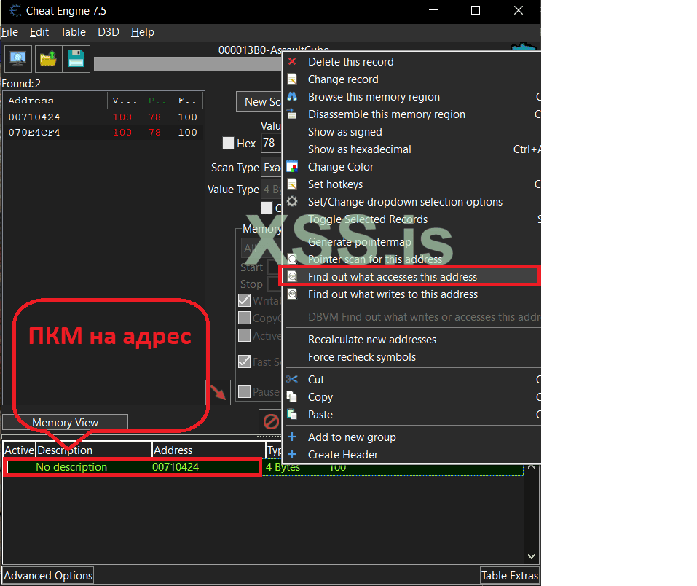Screen dimensions: 697x586
Task: Open Advanced Options
Action: (x=48, y=575)
